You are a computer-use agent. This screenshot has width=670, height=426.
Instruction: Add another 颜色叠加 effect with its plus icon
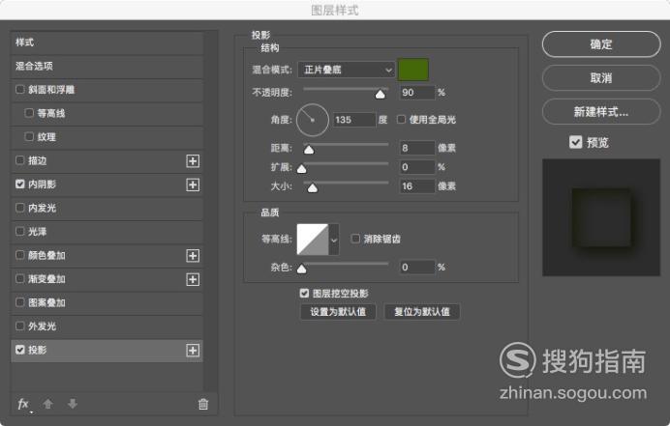click(193, 256)
